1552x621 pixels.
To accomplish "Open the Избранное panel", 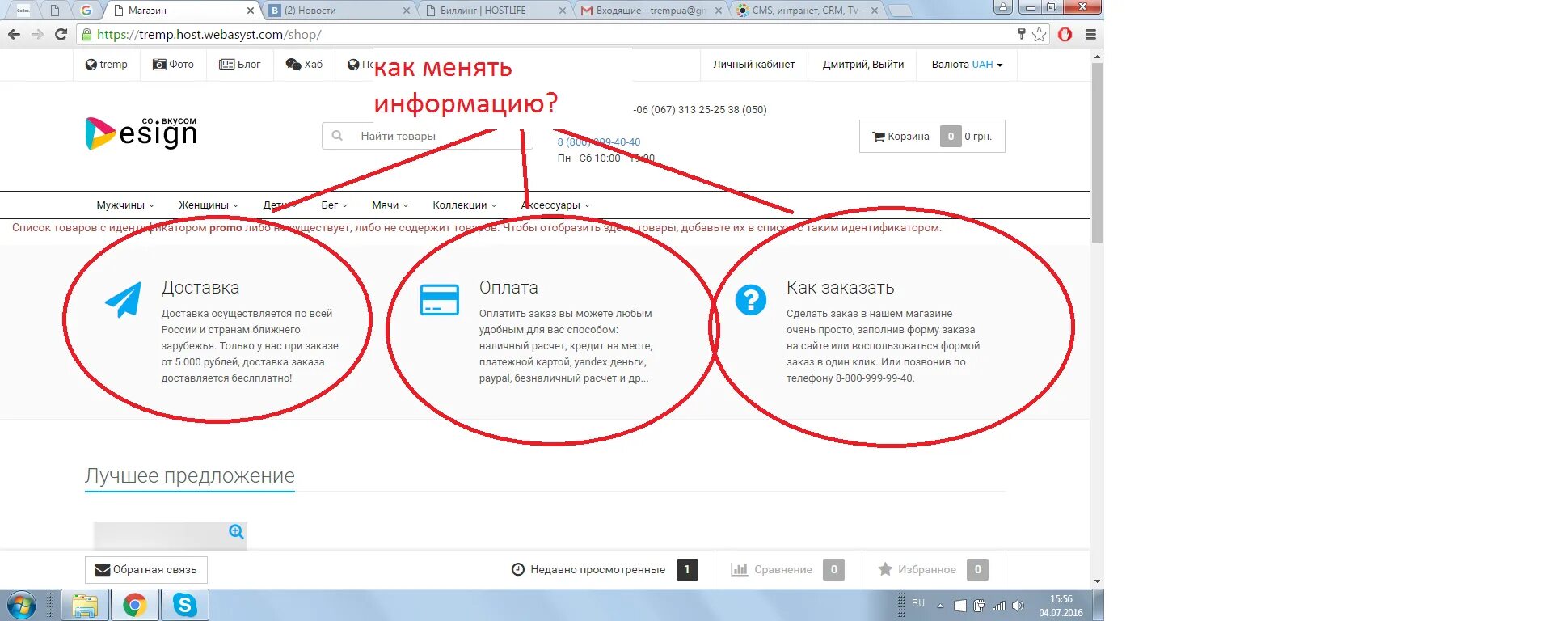I will point(933,570).
